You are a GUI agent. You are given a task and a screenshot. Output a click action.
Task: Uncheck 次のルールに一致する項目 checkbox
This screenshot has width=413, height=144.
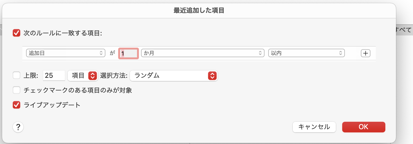(x=16, y=33)
